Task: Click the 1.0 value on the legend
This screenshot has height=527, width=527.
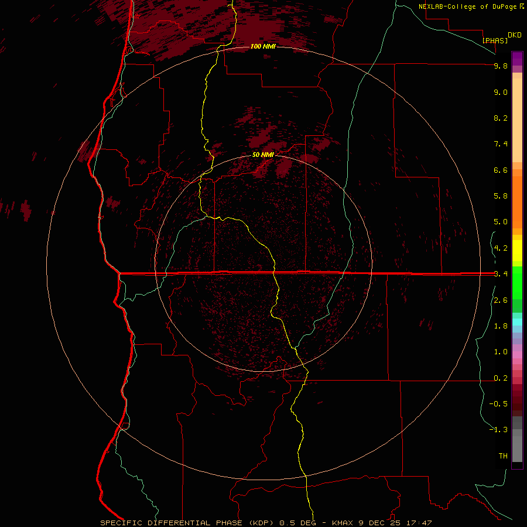Action: tap(501, 352)
